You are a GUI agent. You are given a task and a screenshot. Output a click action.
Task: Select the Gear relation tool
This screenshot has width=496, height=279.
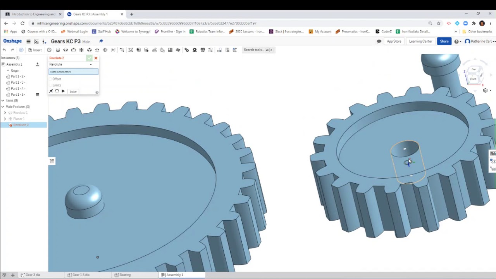[186, 50]
